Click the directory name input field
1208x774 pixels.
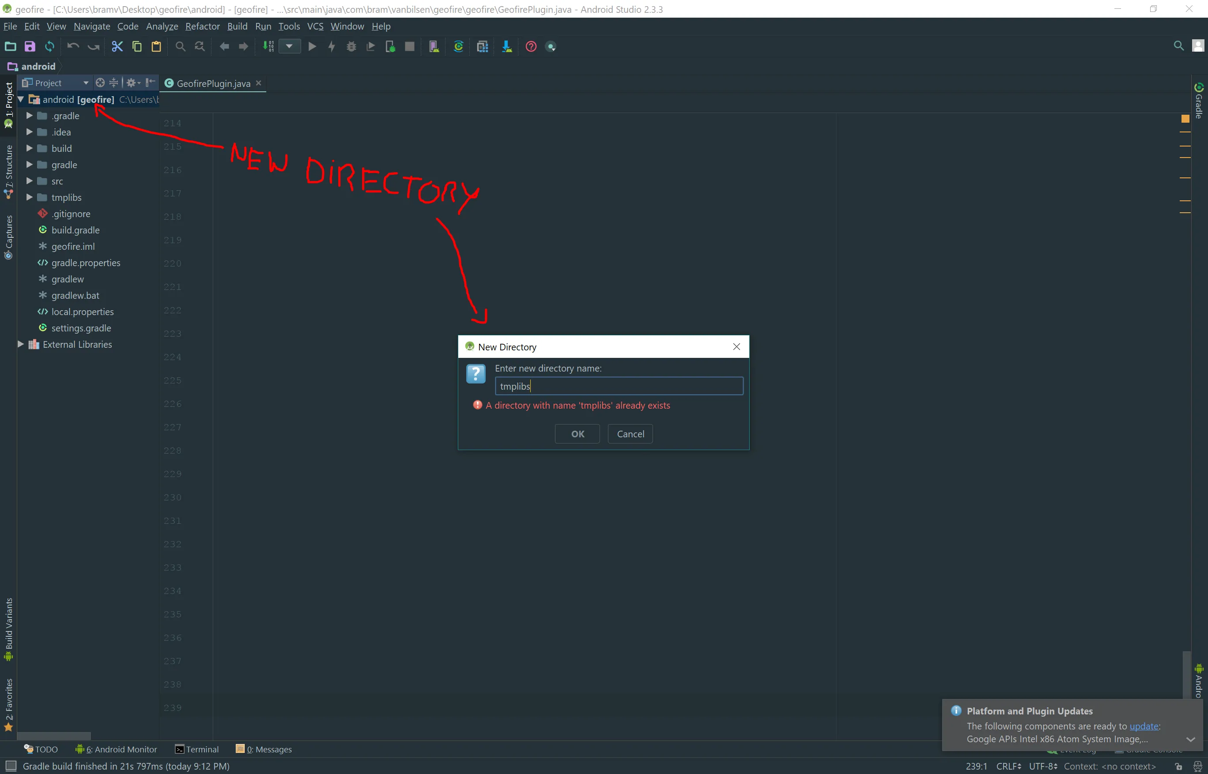coord(619,386)
